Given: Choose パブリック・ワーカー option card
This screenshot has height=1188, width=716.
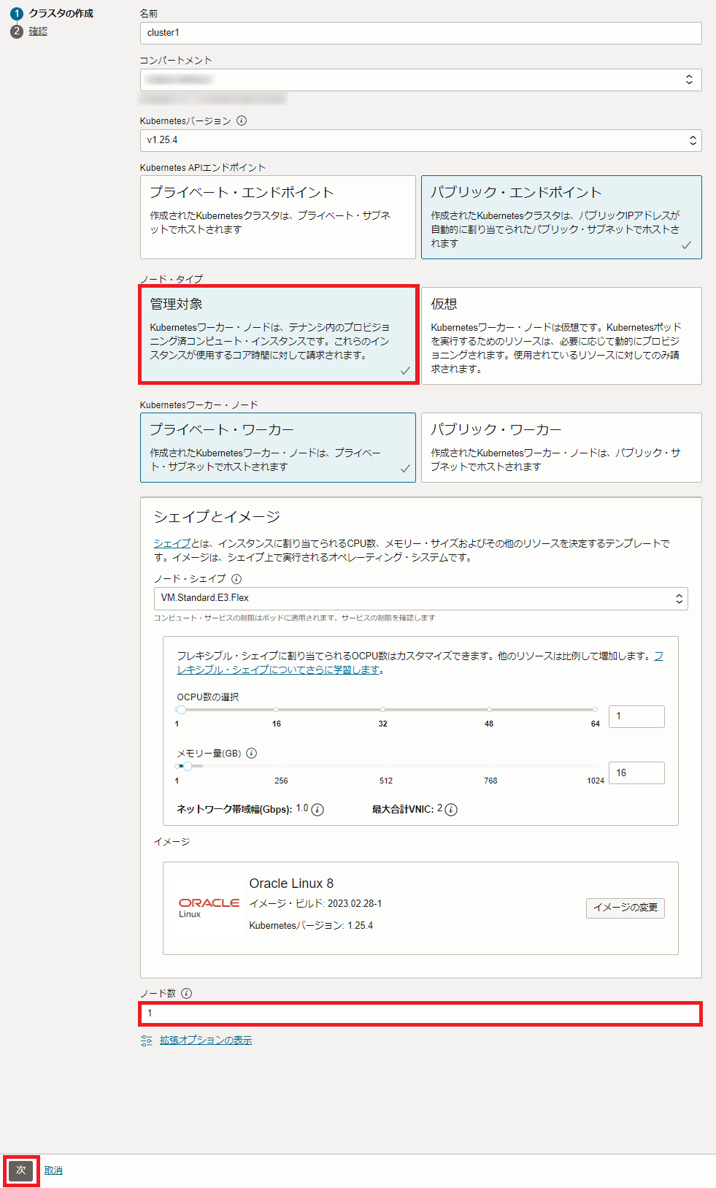Looking at the screenshot, I should click(x=561, y=448).
